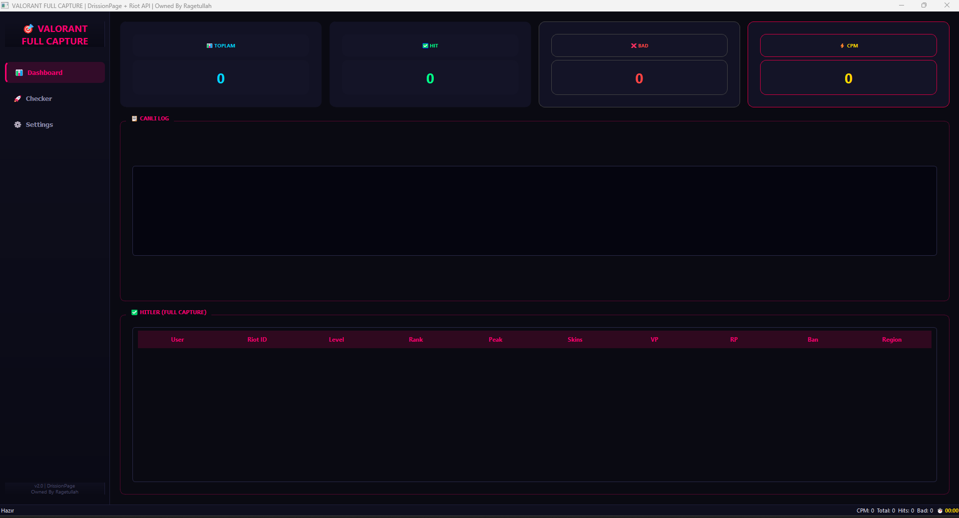Viewport: 959px width, 518px height.
Task: Click the red X icon beside BAD
Action: click(x=634, y=46)
